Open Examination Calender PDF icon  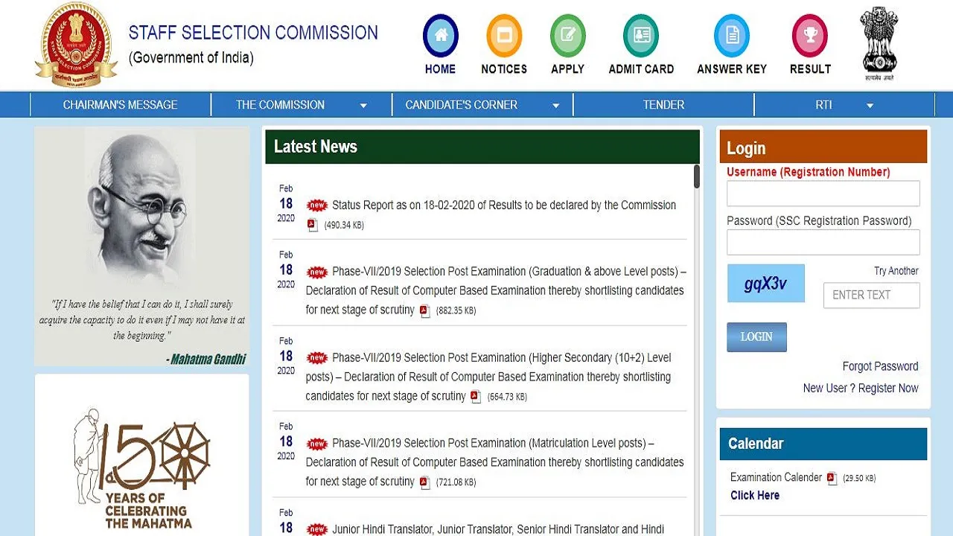click(x=832, y=478)
